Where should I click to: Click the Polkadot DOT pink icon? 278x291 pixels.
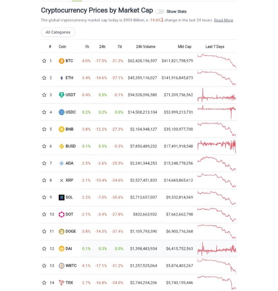click(x=62, y=215)
